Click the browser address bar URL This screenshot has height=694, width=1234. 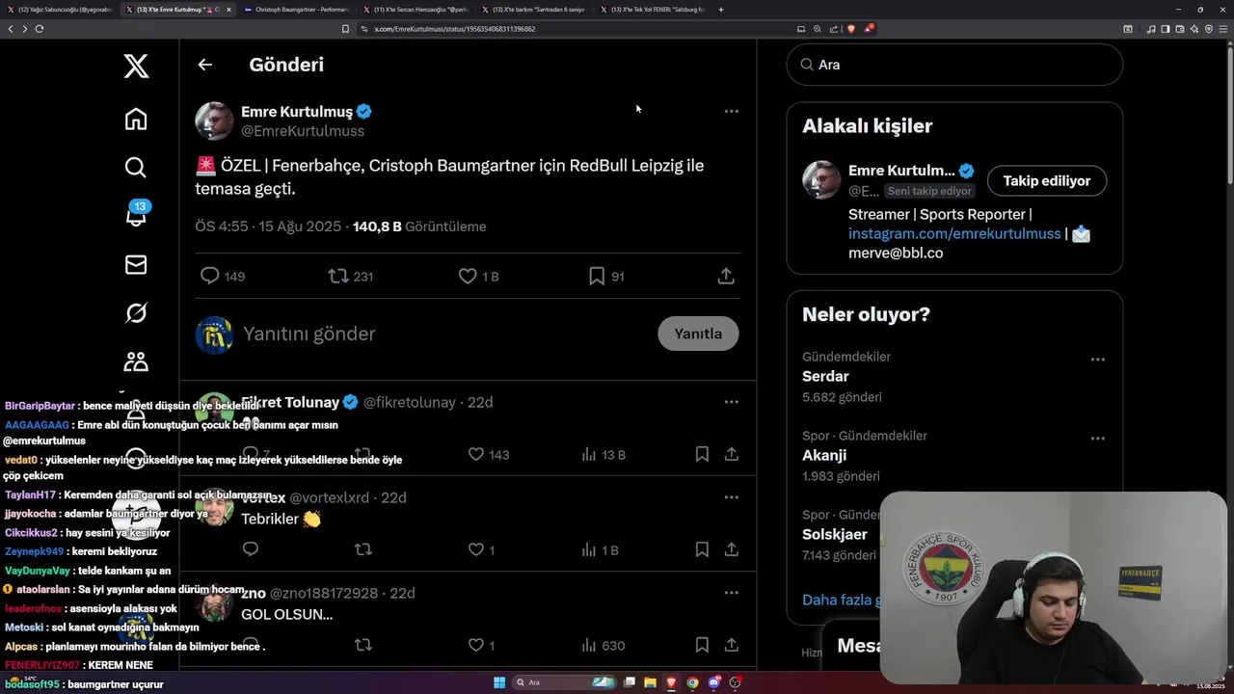(x=455, y=29)
